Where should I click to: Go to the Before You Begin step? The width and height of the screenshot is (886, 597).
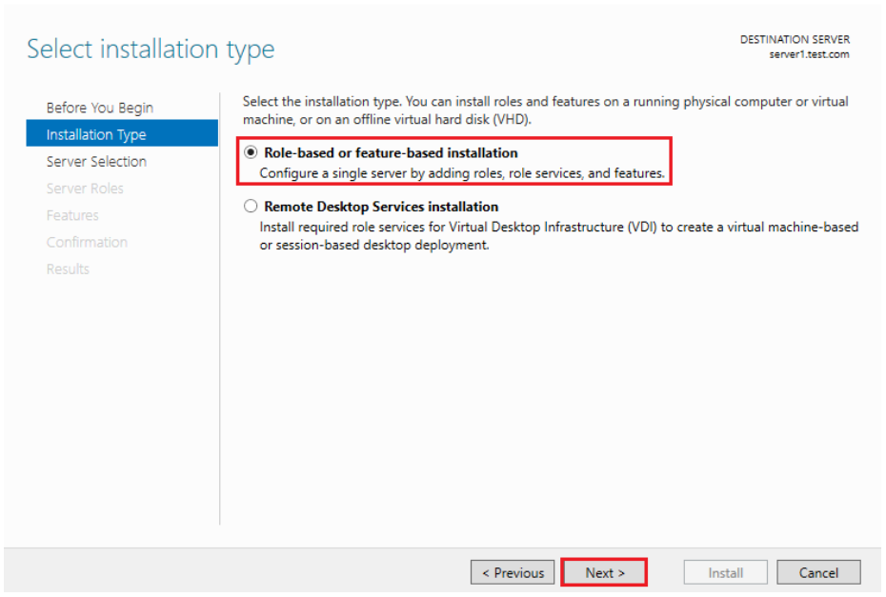click(99, 108)
